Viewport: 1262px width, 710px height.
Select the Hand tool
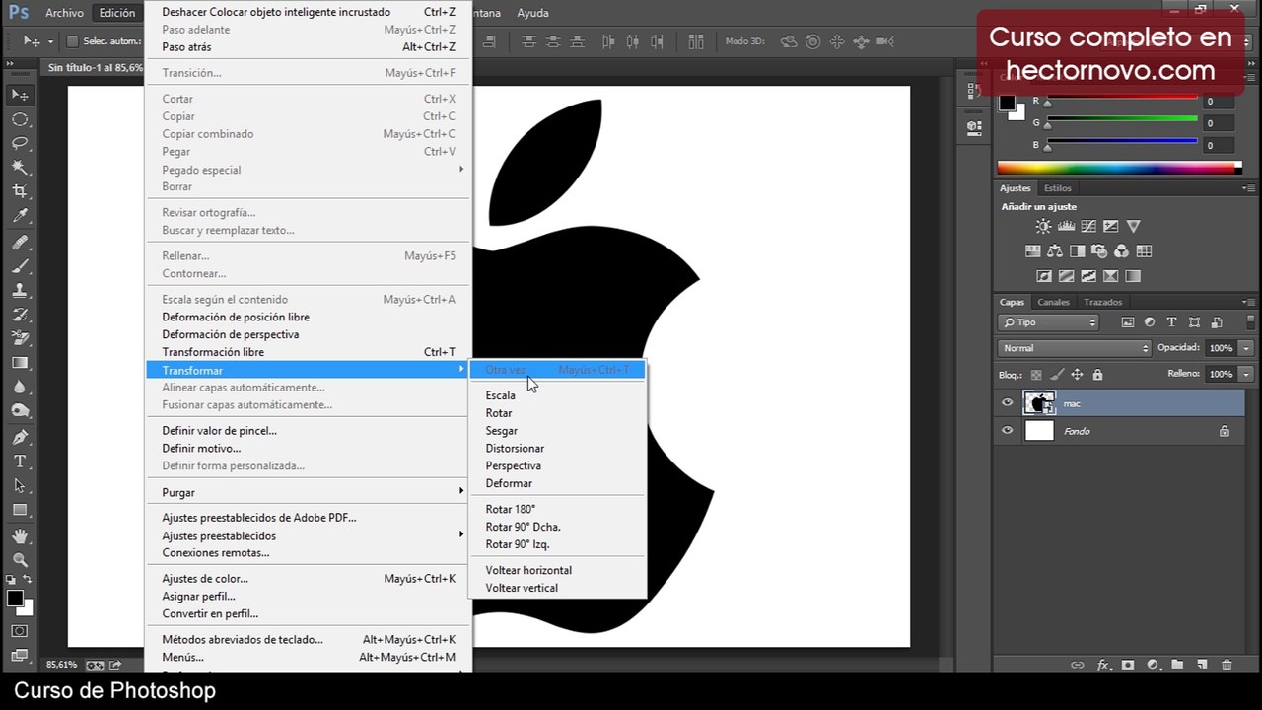click(x=20, y=536)
